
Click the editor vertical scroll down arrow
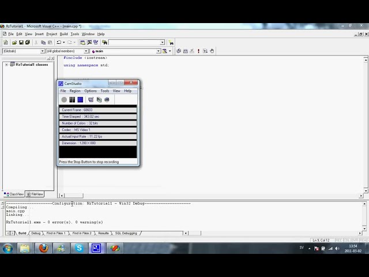(366, 190)
